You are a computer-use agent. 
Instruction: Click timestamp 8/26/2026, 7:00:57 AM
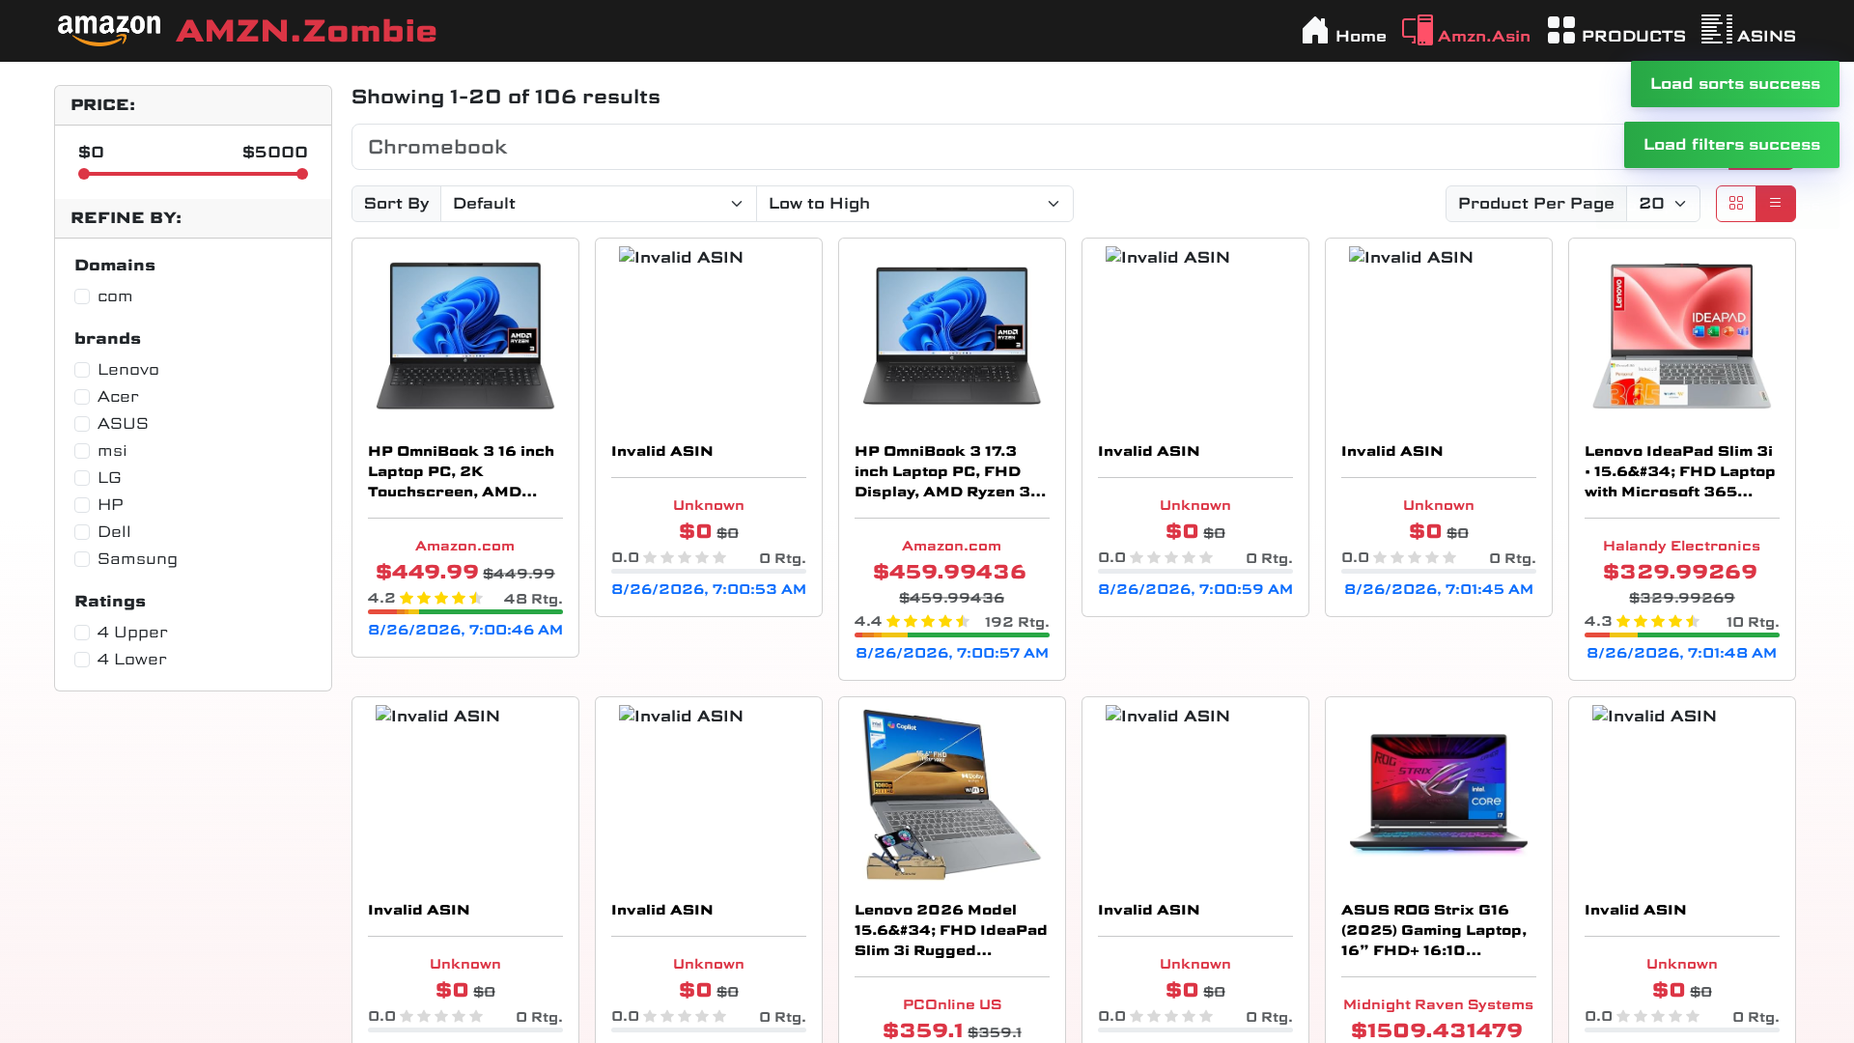952,653
